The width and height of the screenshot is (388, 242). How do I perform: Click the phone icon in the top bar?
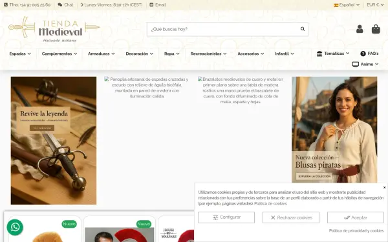coord(6,5)
